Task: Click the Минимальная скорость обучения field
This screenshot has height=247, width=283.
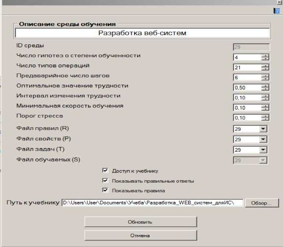Action: tap(247, 107)
